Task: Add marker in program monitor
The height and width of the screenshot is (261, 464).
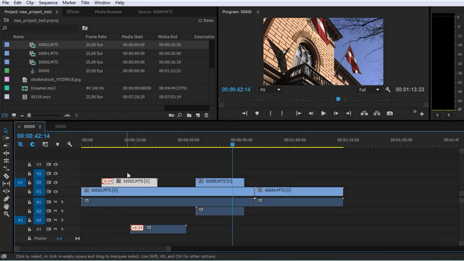Action: point(257,113)
